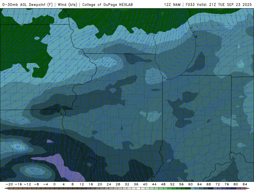The height and width of the screenshot is (190, 254).
Task: Click the '-16' color scale label
Action: pyautogui.click(x=18, y=184)
